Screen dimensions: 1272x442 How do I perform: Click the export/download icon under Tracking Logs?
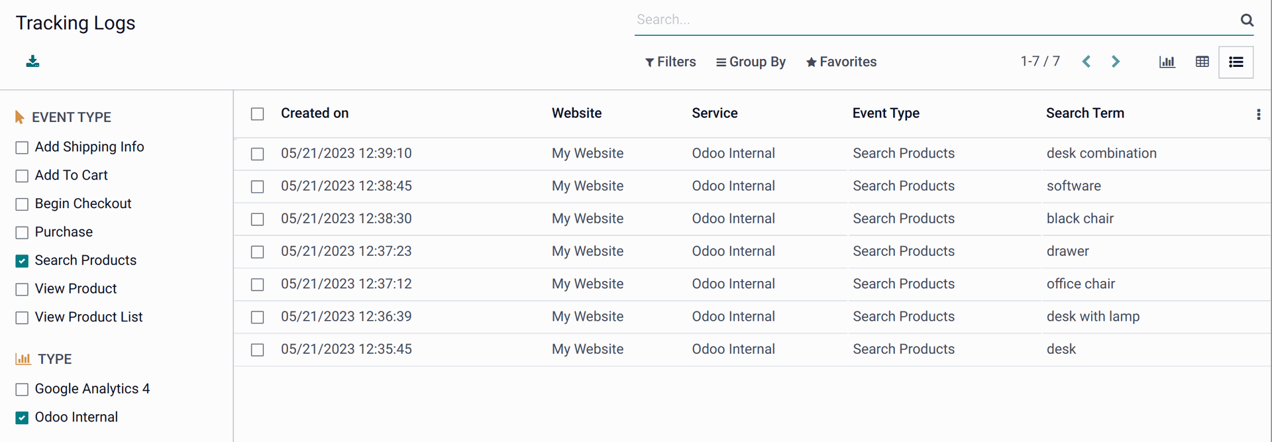point(32,62)
